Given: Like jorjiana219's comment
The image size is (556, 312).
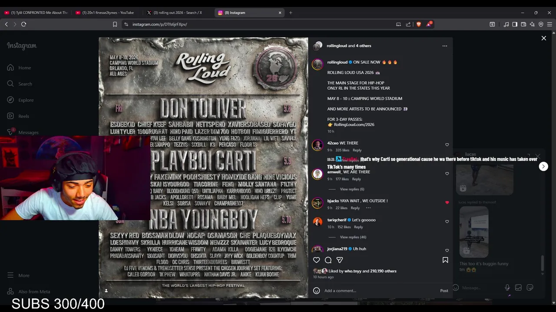Looking at the screenshot, I should pyautogui.click(x=447, y=250).
